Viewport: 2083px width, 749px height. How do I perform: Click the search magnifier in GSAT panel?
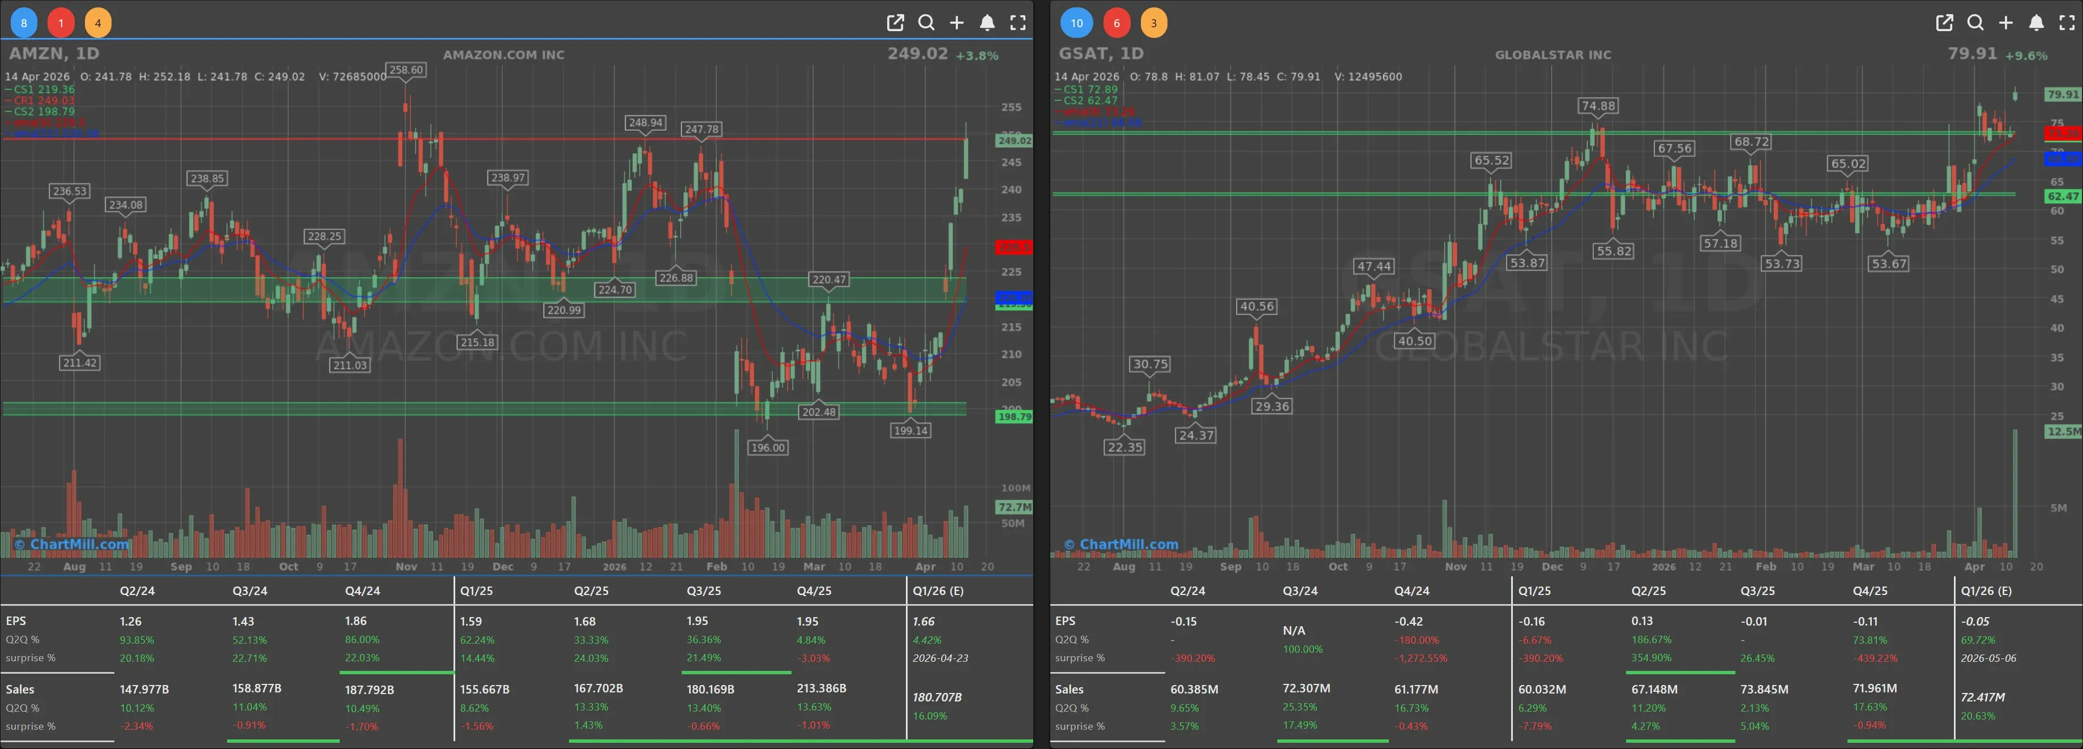pyautogui.click(x=1975, y=23)
